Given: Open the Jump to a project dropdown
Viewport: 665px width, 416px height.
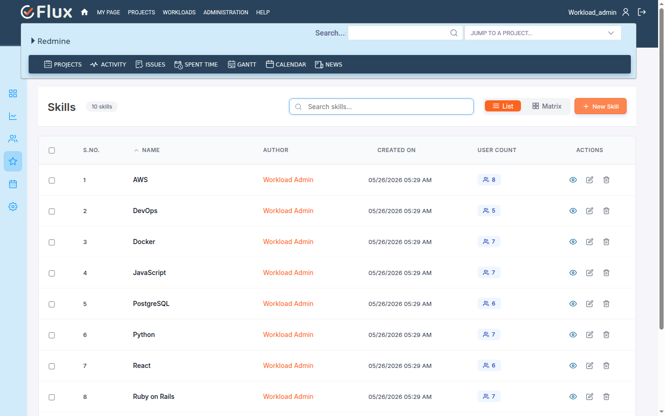Looking at the screenshot, I should coord(543,33).
